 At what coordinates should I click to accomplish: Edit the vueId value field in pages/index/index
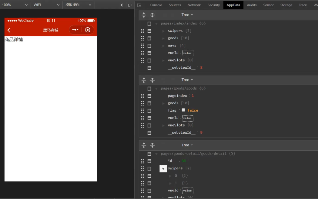188,53
